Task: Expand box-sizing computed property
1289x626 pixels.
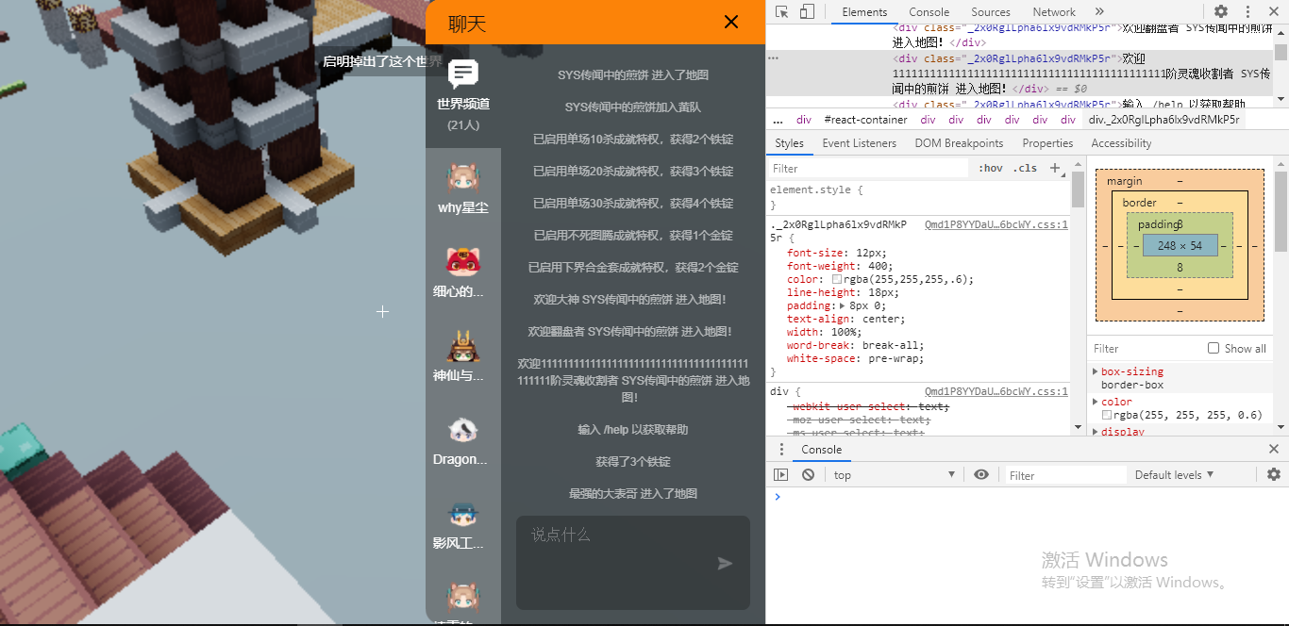Action: pos(1096,371)
